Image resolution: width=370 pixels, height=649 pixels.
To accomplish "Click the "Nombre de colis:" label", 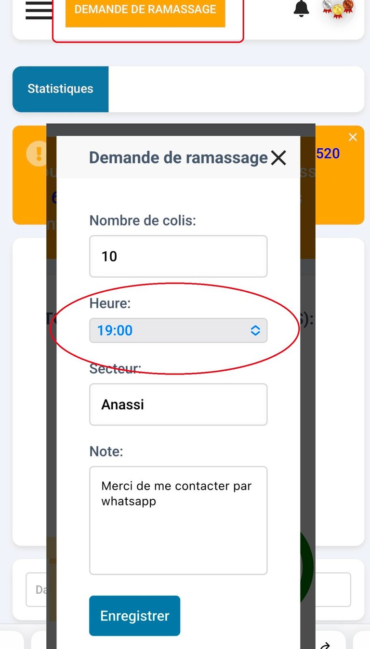I will point(143,221).
